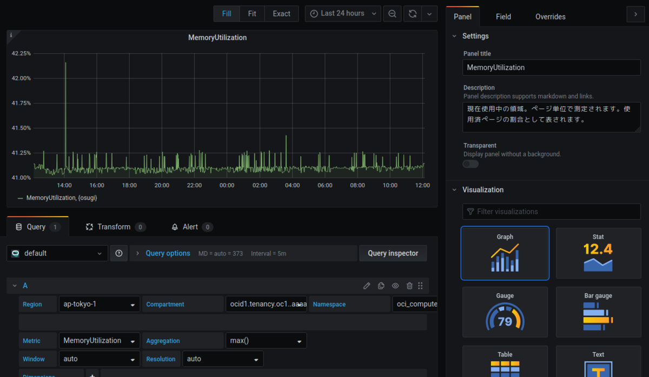Open the Overrides tab
The image size is (649, 377).
coord(551,17)
